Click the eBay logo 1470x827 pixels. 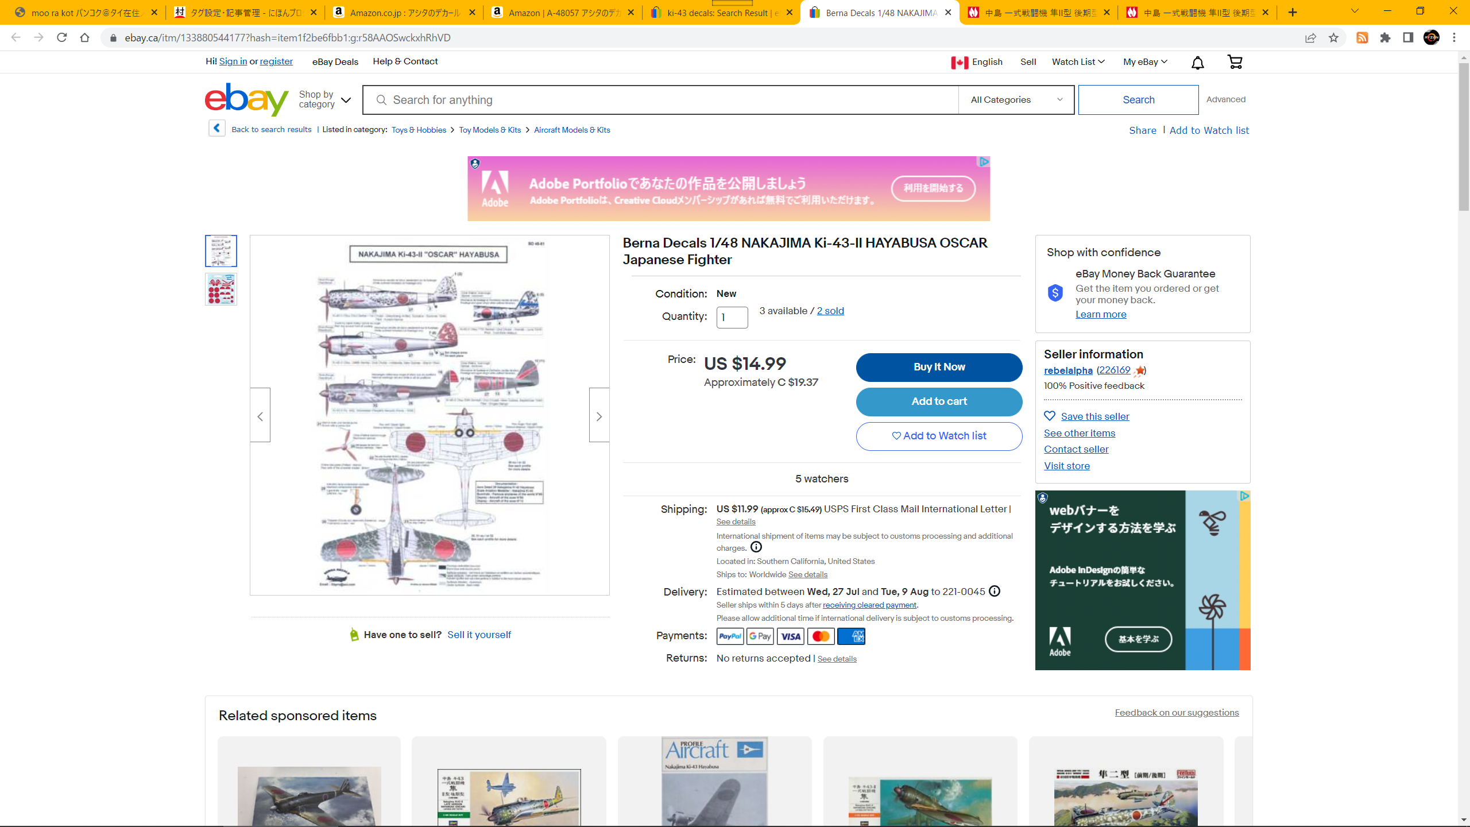click(x=246, y=99)
